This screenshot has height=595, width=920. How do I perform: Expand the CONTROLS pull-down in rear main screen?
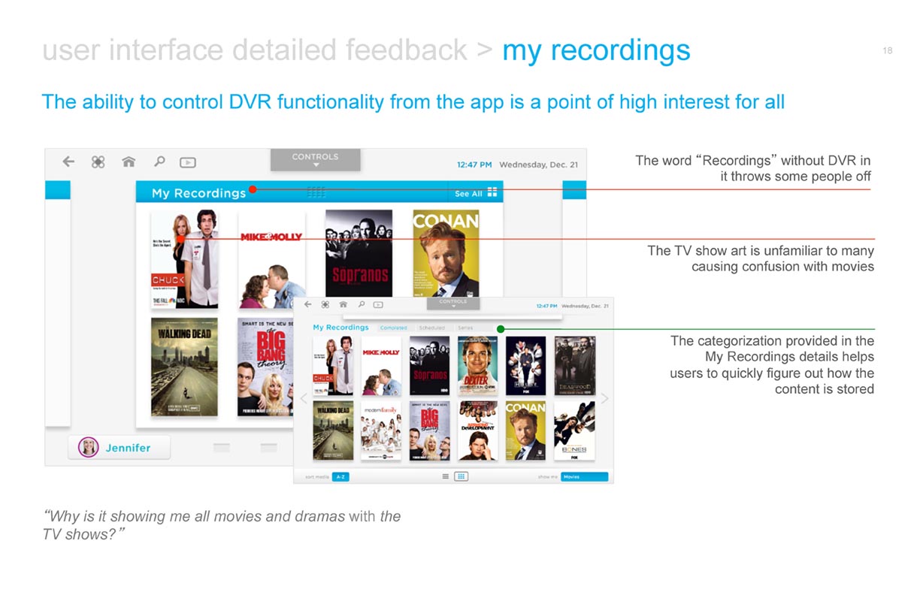pyautogui.click(x=315, y=159)
